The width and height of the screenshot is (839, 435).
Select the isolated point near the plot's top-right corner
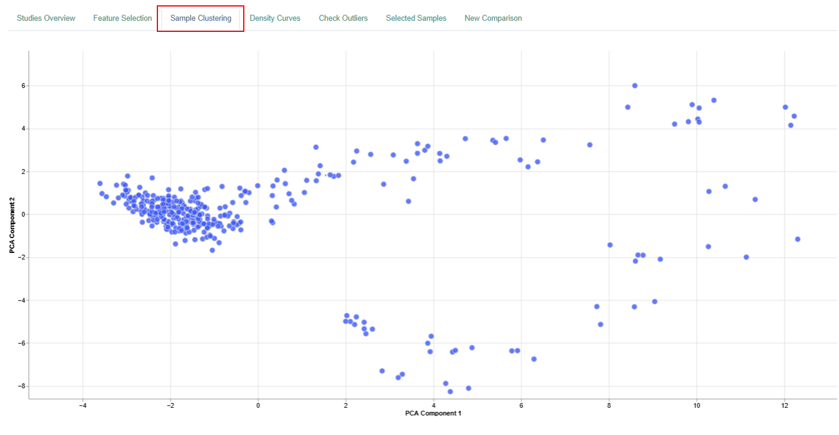pyautogui.click(x=715, y=100)
